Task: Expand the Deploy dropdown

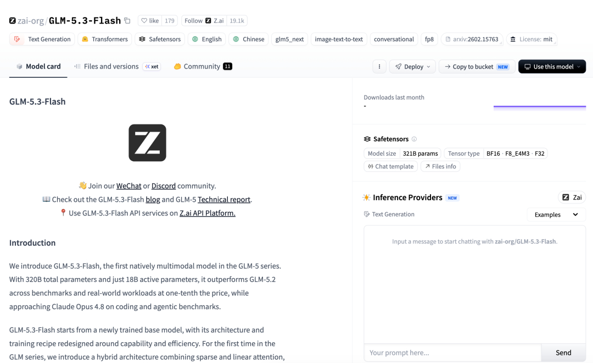Action: pyautogui.click(x=412, y=66)
